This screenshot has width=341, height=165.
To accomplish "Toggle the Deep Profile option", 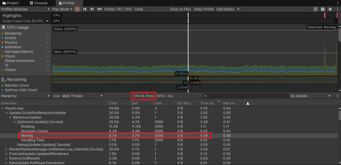I will pos(204,9).
